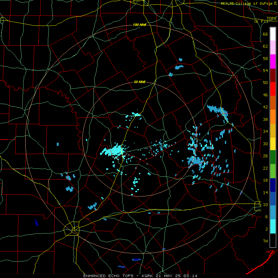Select the bright red swatch on the scale

point(273,89)
